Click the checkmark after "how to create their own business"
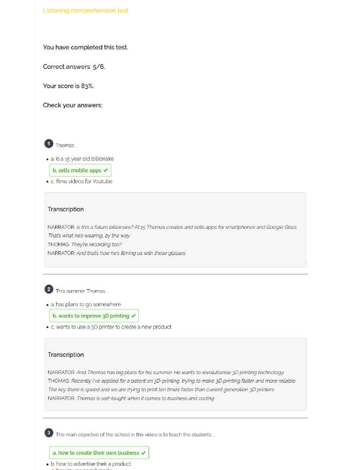This screenshot has height=470, width=352. 143,453
